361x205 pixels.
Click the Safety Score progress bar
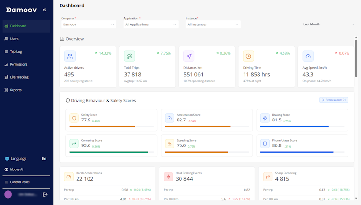tap(112, 126)
